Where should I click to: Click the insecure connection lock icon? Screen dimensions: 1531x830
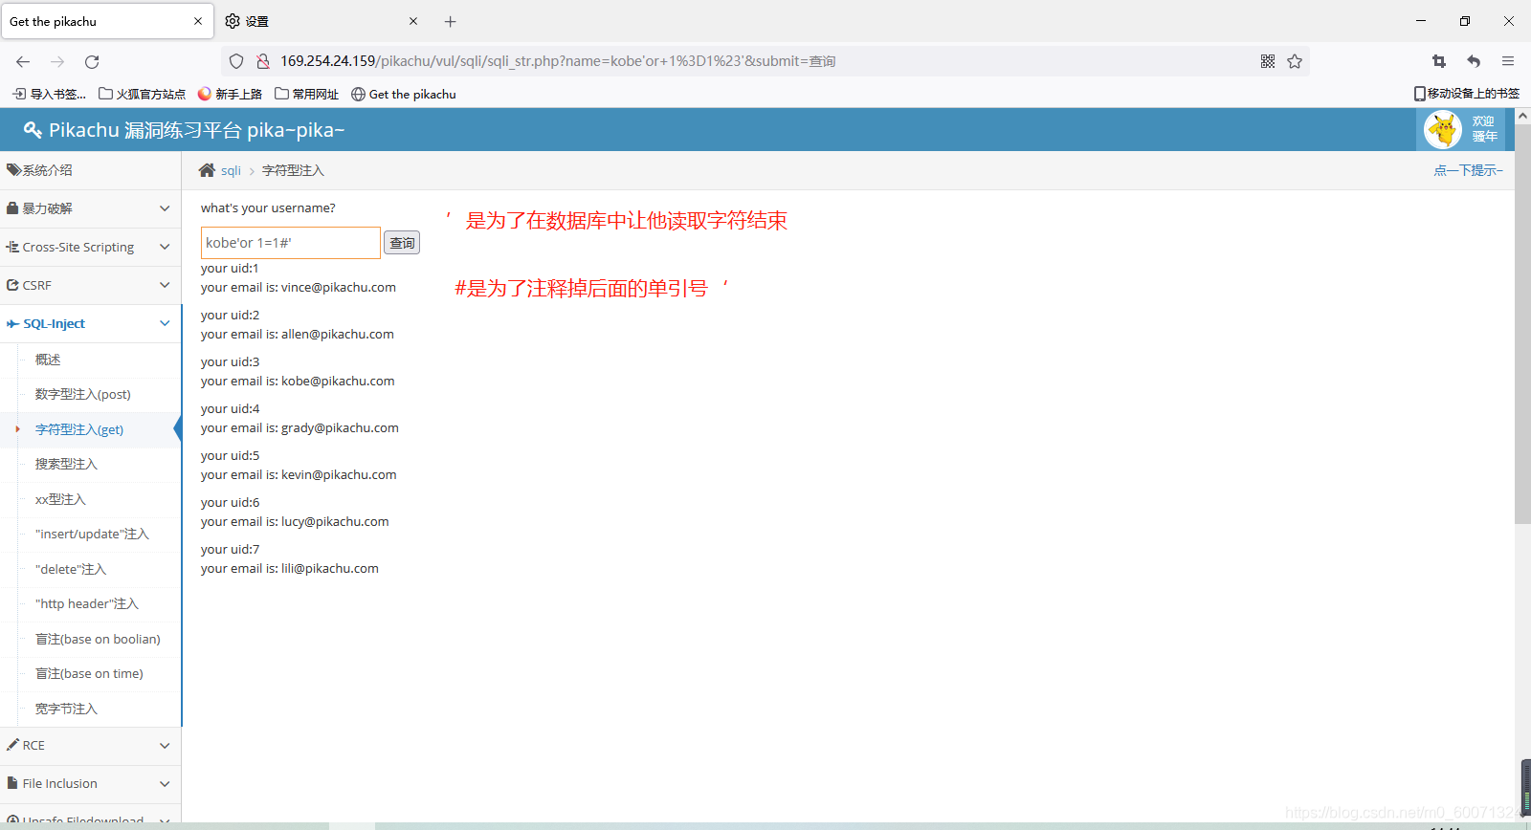pos(262,61)
